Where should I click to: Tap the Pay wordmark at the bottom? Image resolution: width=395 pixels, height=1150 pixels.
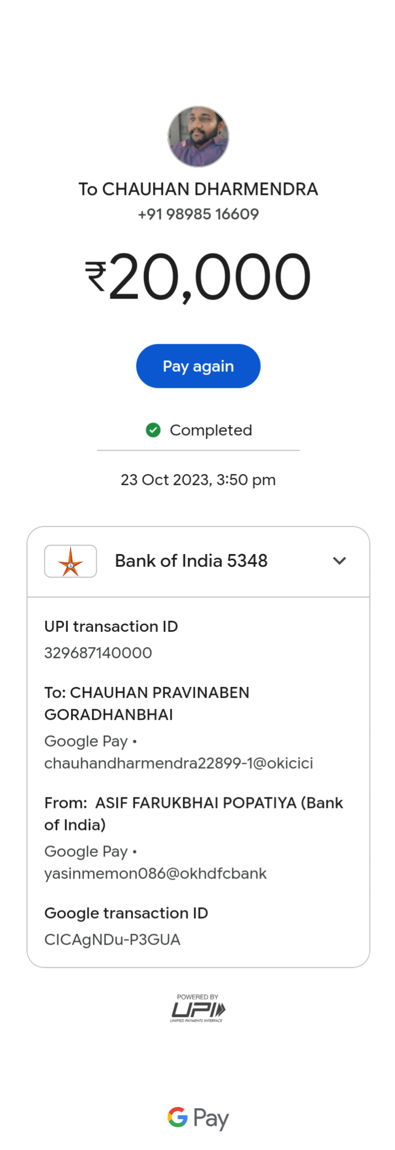(x=211, y=1118)
